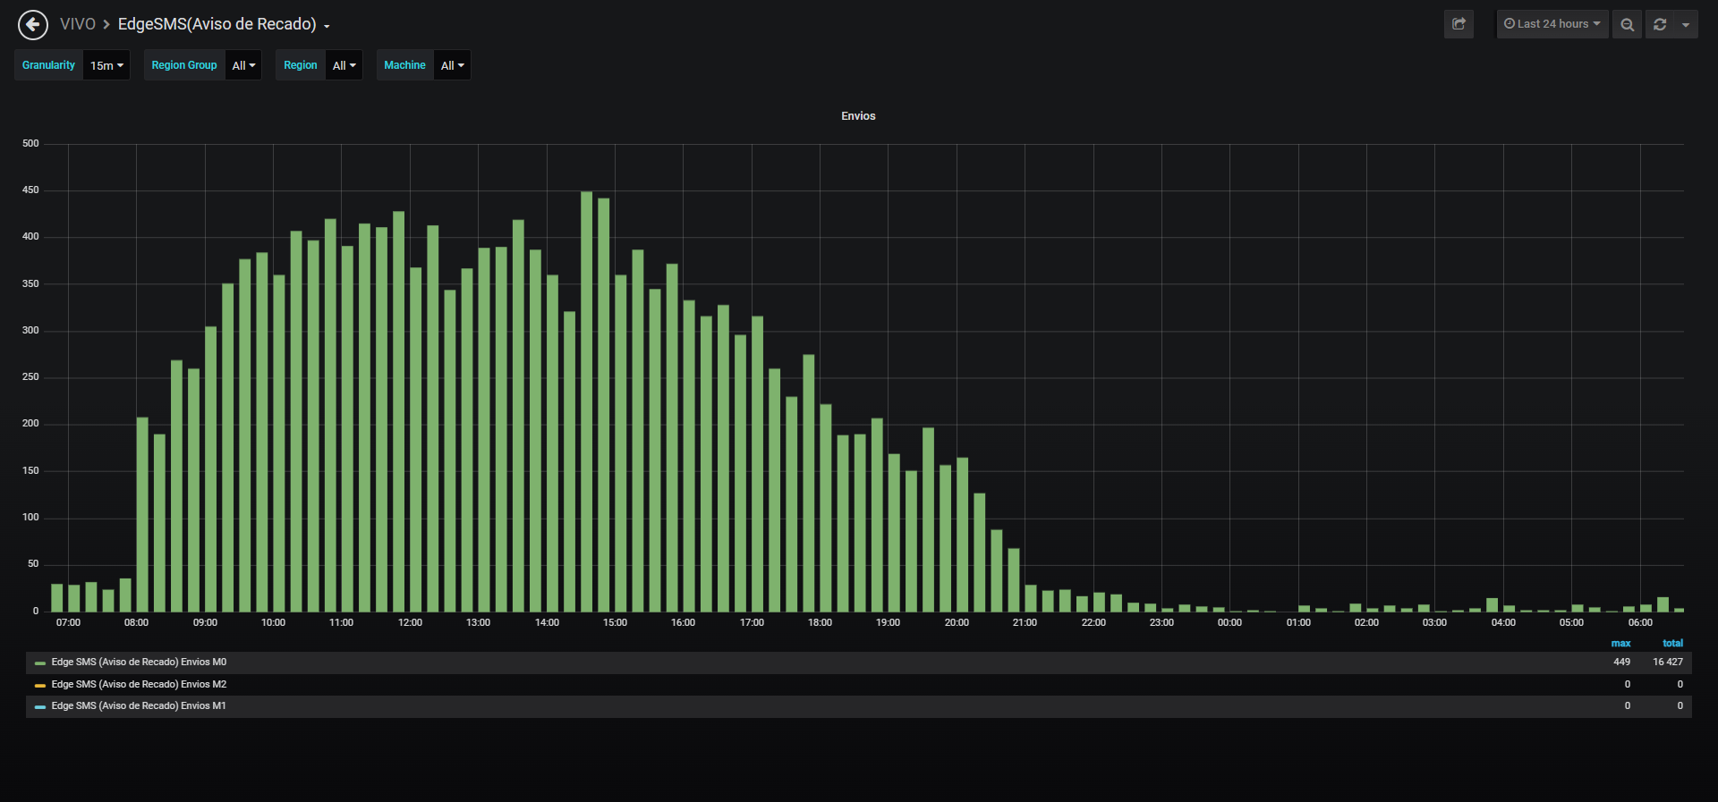Open the Last 24 hours time picker
This screenshot has height=802, width=1718.
pyautogui.click(x=1552, y=24)
